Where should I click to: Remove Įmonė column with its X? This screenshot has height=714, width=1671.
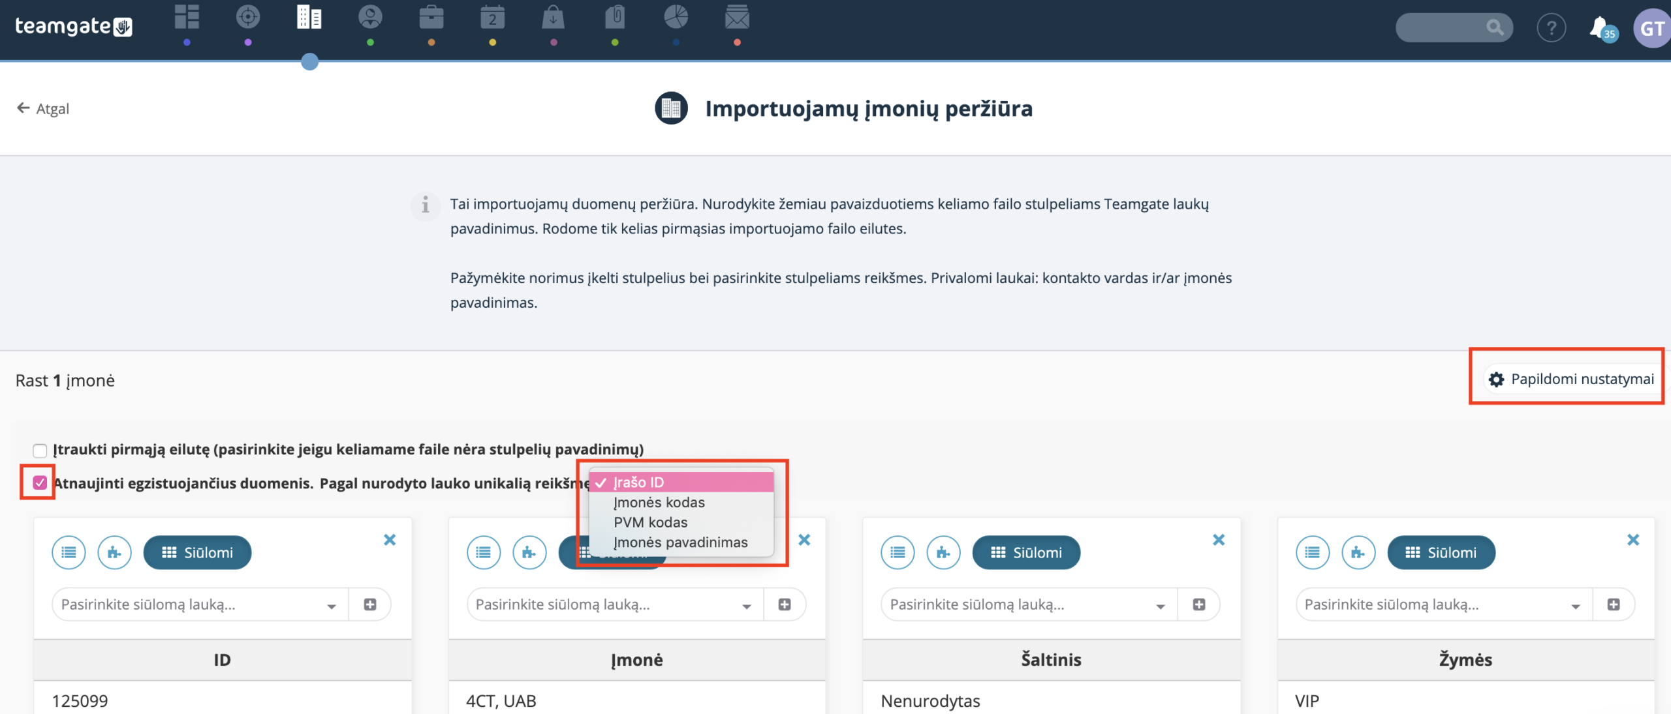(x=804, y=539)
